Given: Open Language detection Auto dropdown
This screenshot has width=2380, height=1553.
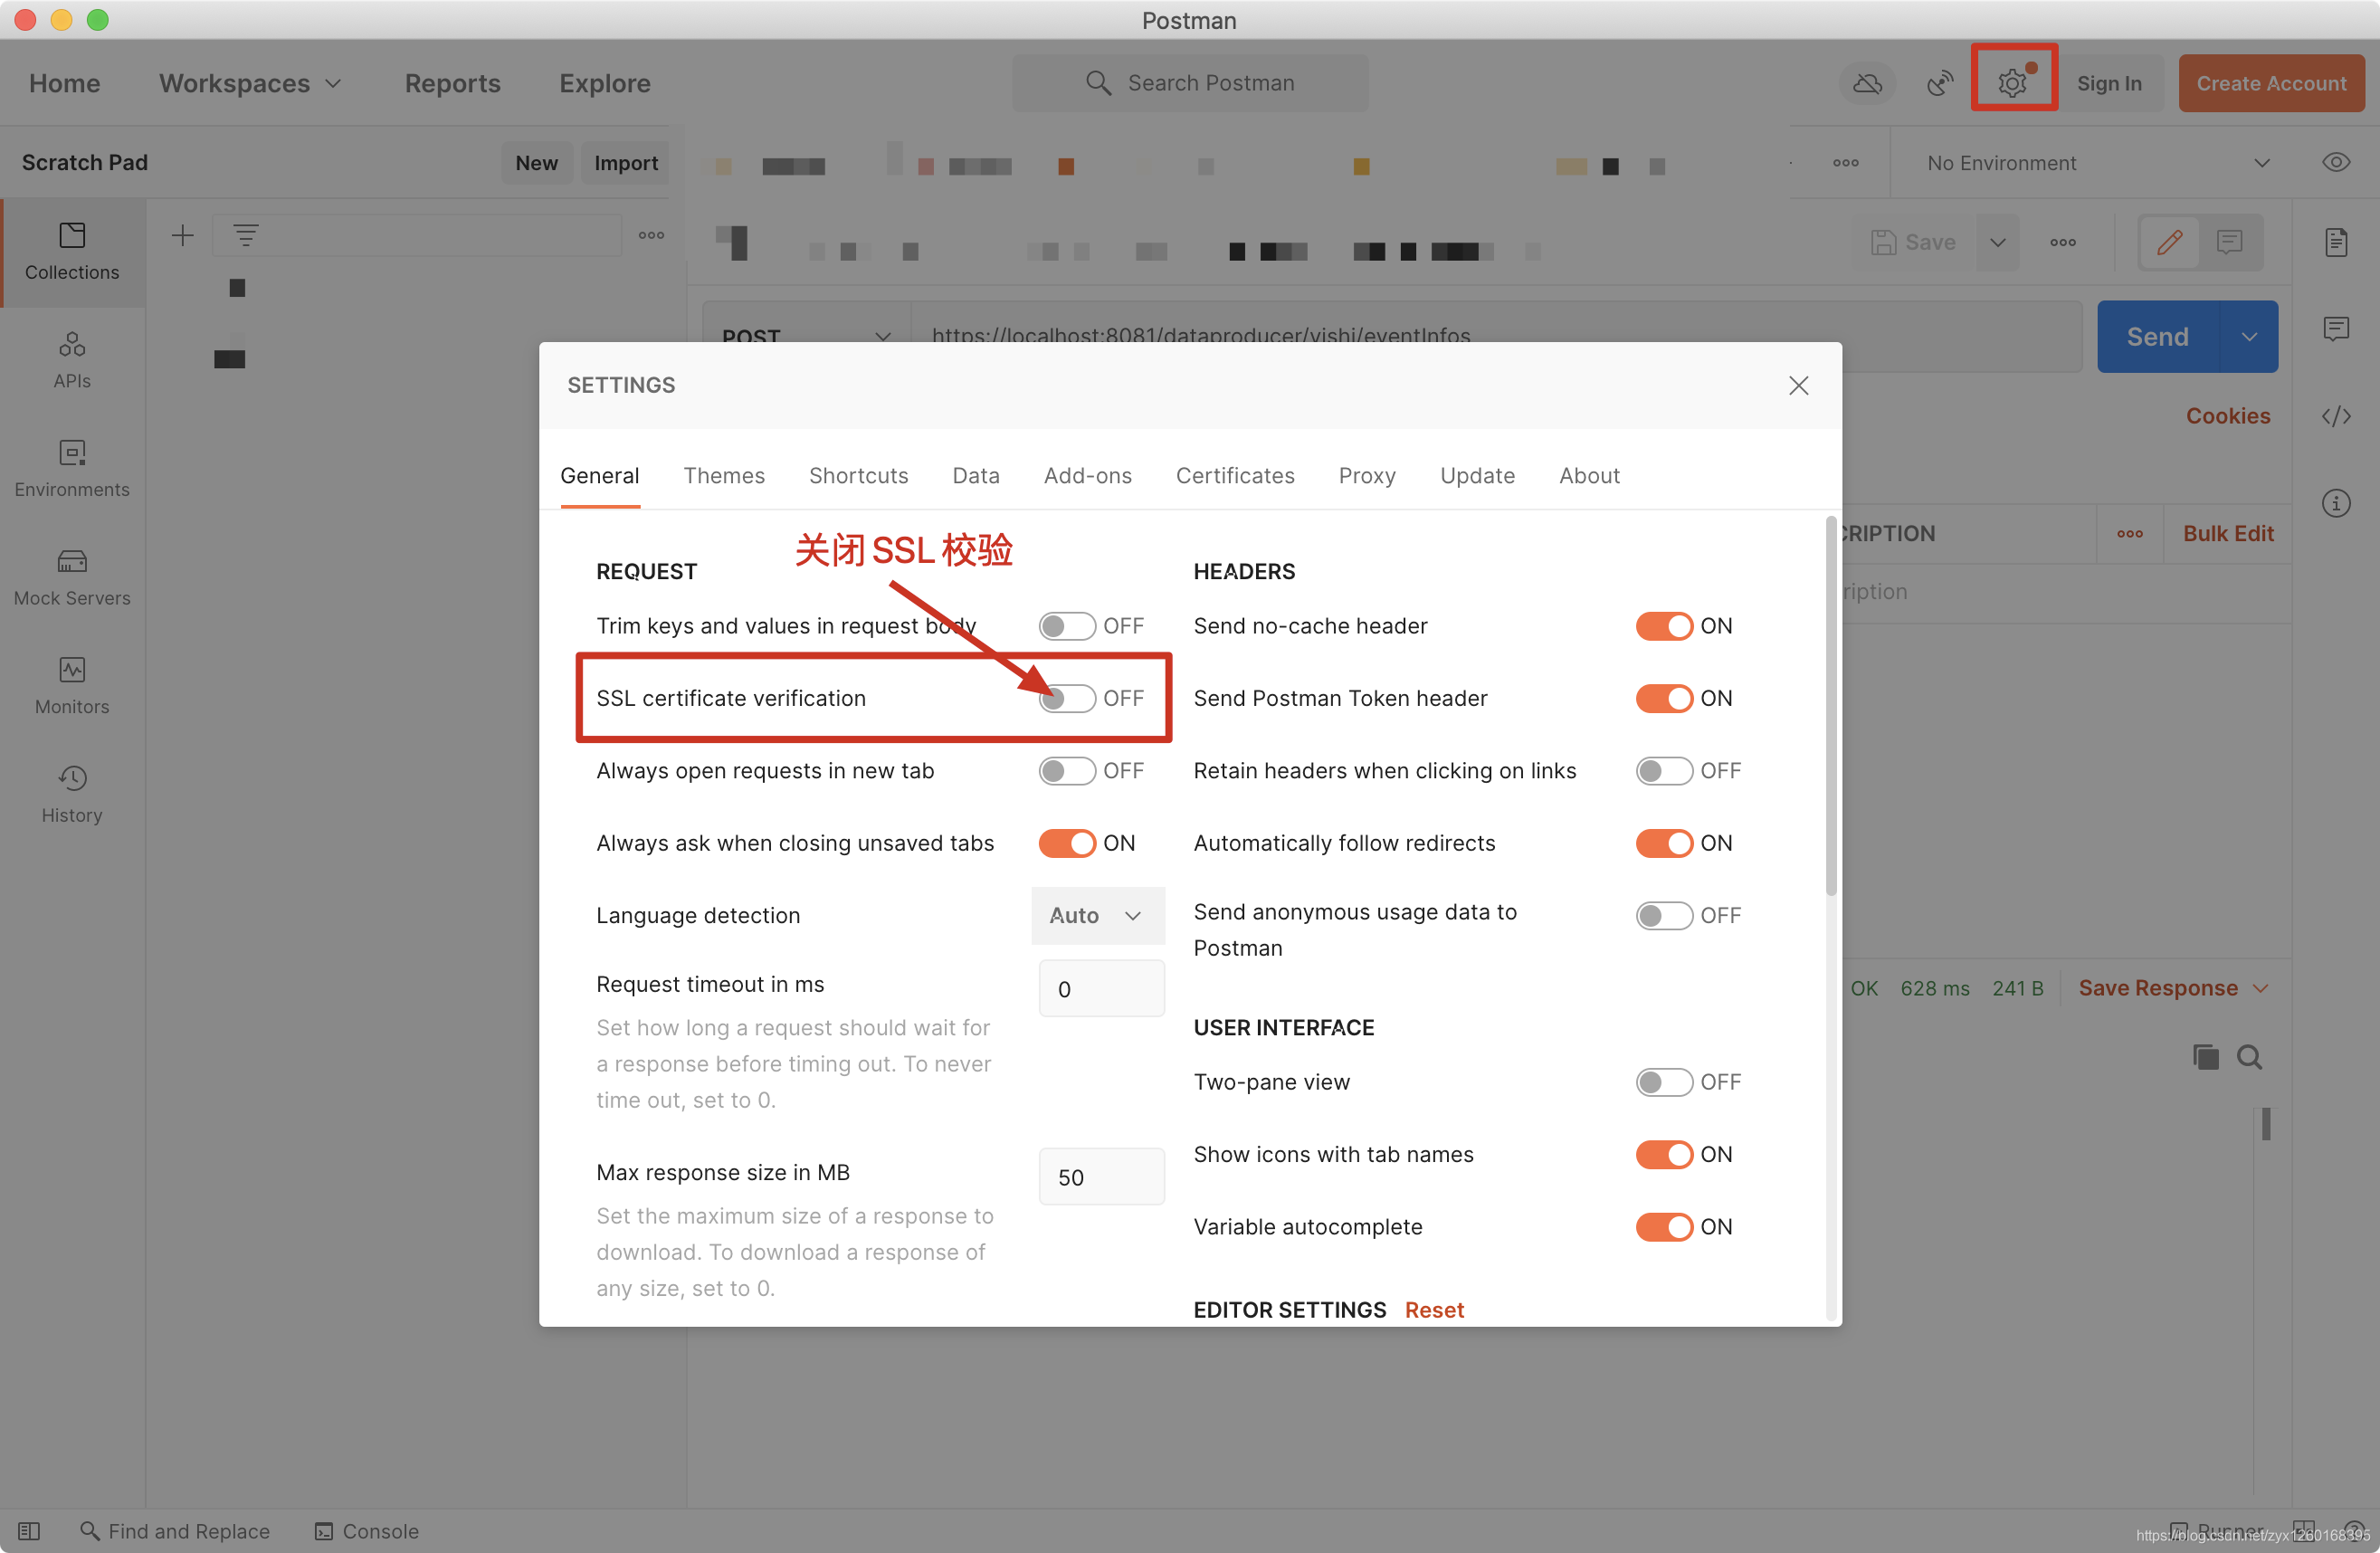Looking at the screenshot, I should [1097, 915].
